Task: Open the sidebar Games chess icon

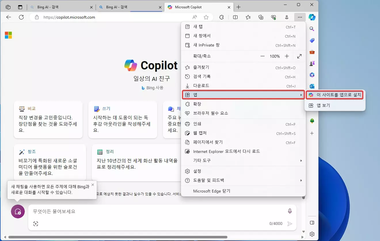Action: coord(312,63)
